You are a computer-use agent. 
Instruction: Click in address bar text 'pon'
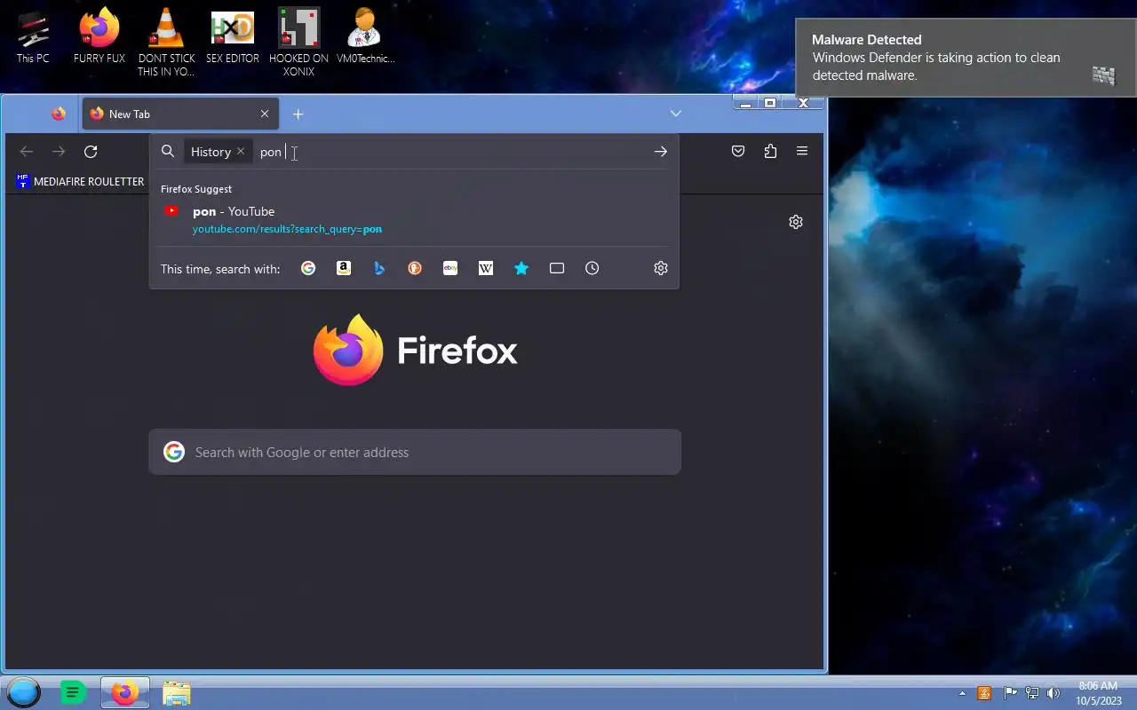tap(270, 152)
